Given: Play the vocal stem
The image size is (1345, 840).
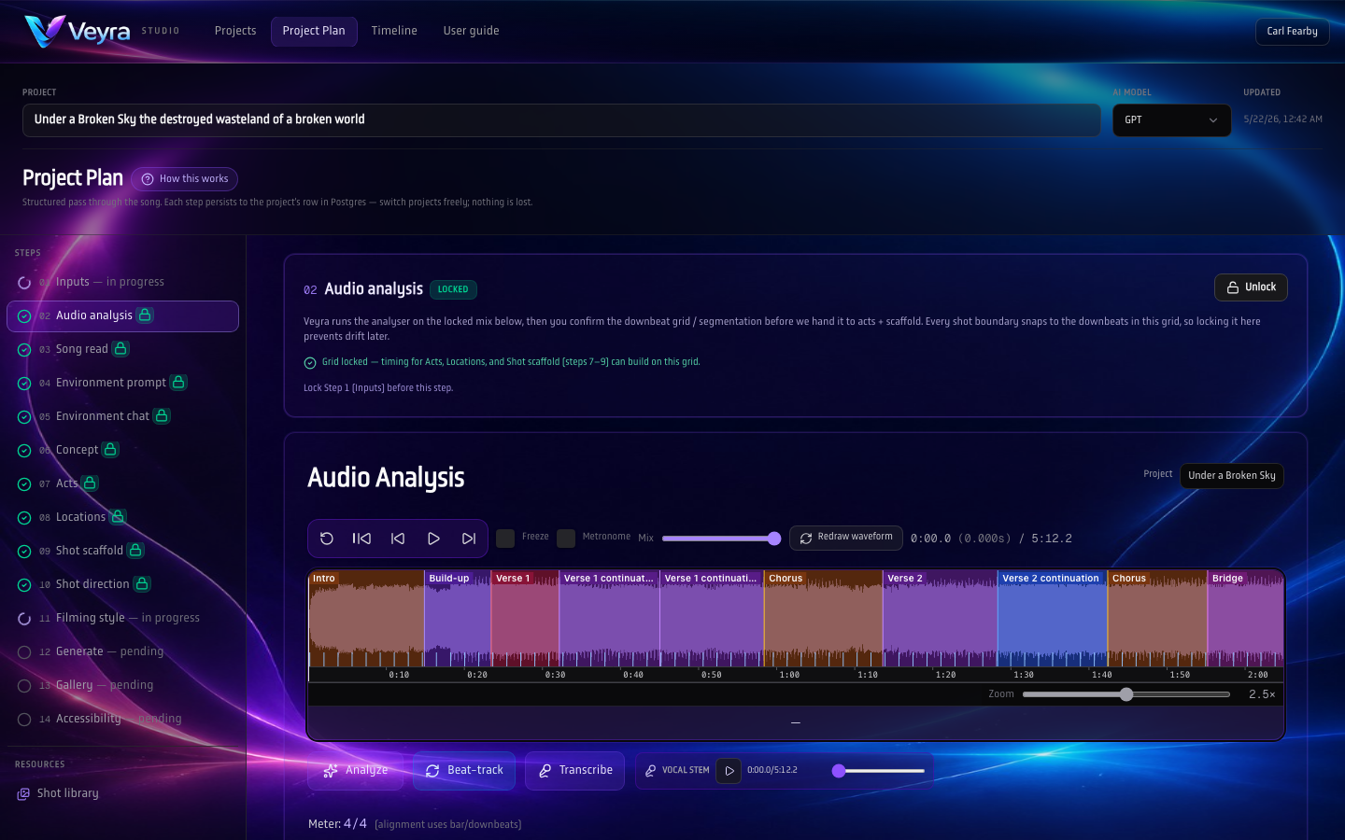Looking at the screenshot, I should tap(729, 771).
